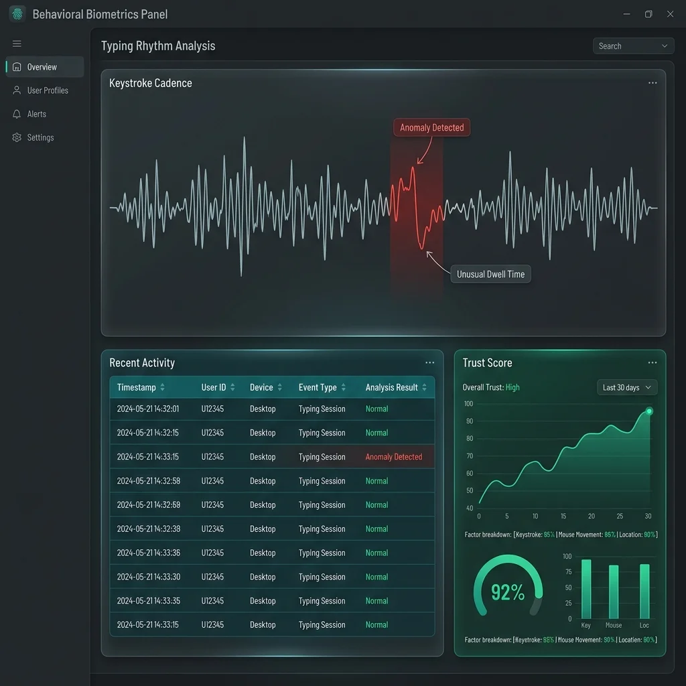Select row with timestamp 14:32:15
The image size is (686, 686).
pos(272,432)
